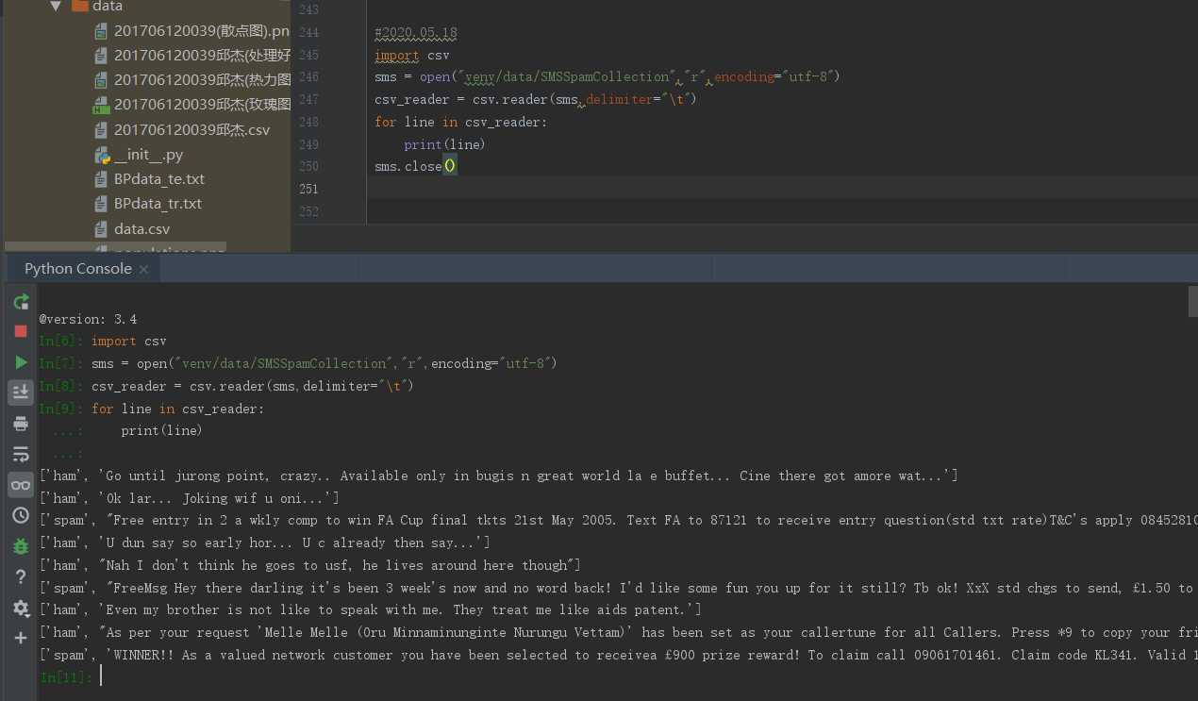Click the 'import csv' line in editor
The height and width of the screenshot is (701, 1198).
tap(412, 55)
